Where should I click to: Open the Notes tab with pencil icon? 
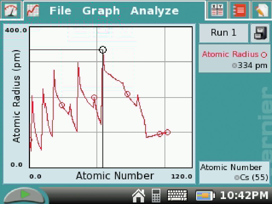pyautogui.click(x=261, y=10)
